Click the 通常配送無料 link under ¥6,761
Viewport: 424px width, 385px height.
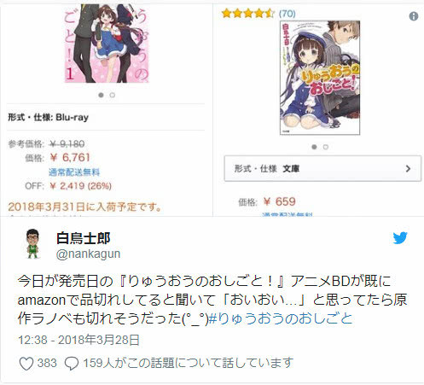[74, 172]
